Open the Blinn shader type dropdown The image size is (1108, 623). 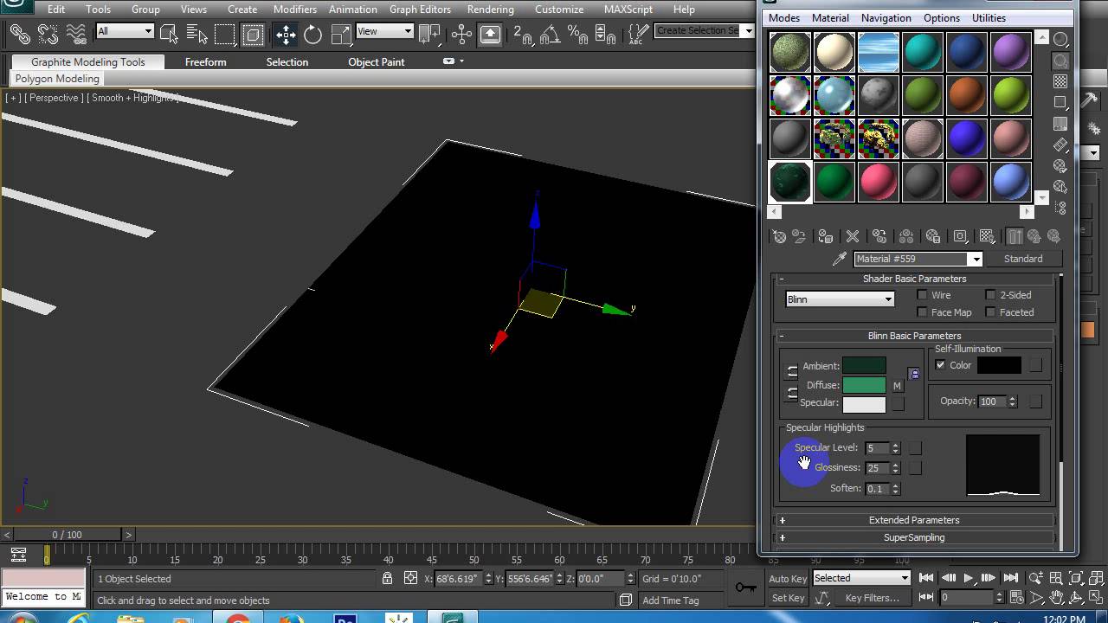(840, 299)
